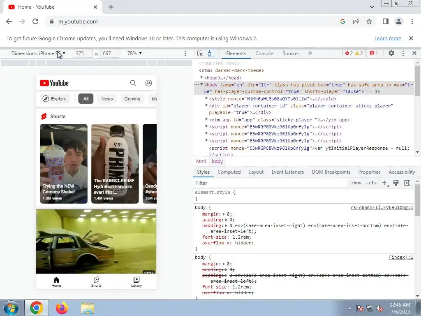Toggle the .cls classes button
421x316 pixels.
pyautogui.click(x=371, y=183)
